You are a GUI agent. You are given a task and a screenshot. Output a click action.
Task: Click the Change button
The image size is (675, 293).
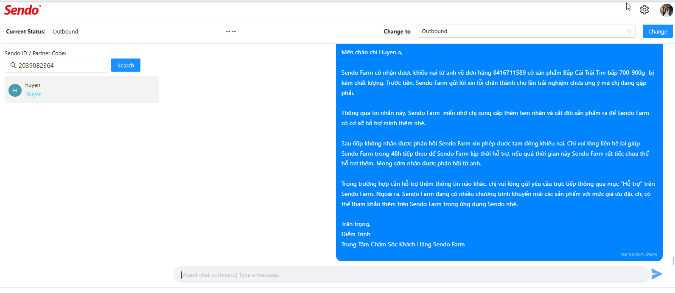[x=658, y=31]
